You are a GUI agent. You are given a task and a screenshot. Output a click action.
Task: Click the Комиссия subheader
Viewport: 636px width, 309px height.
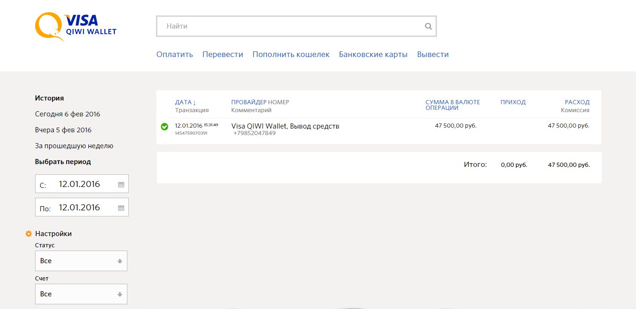[x=575, y=110]
